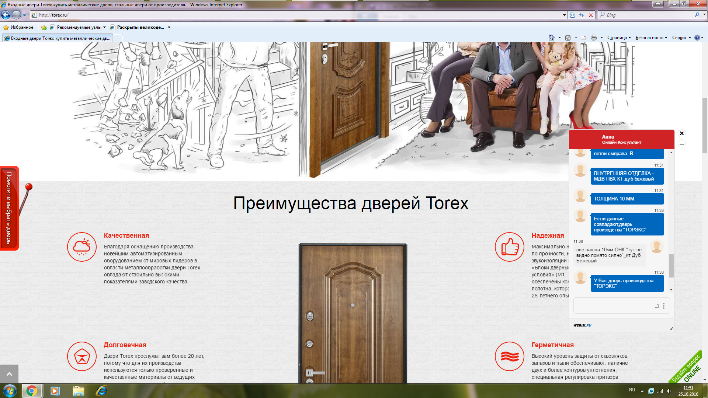The height and width of the screenshot is (398, 708).
Task: Switch to Internet Explorer taskbar icon
Action: pyautogui.click(x=101, y=391)
